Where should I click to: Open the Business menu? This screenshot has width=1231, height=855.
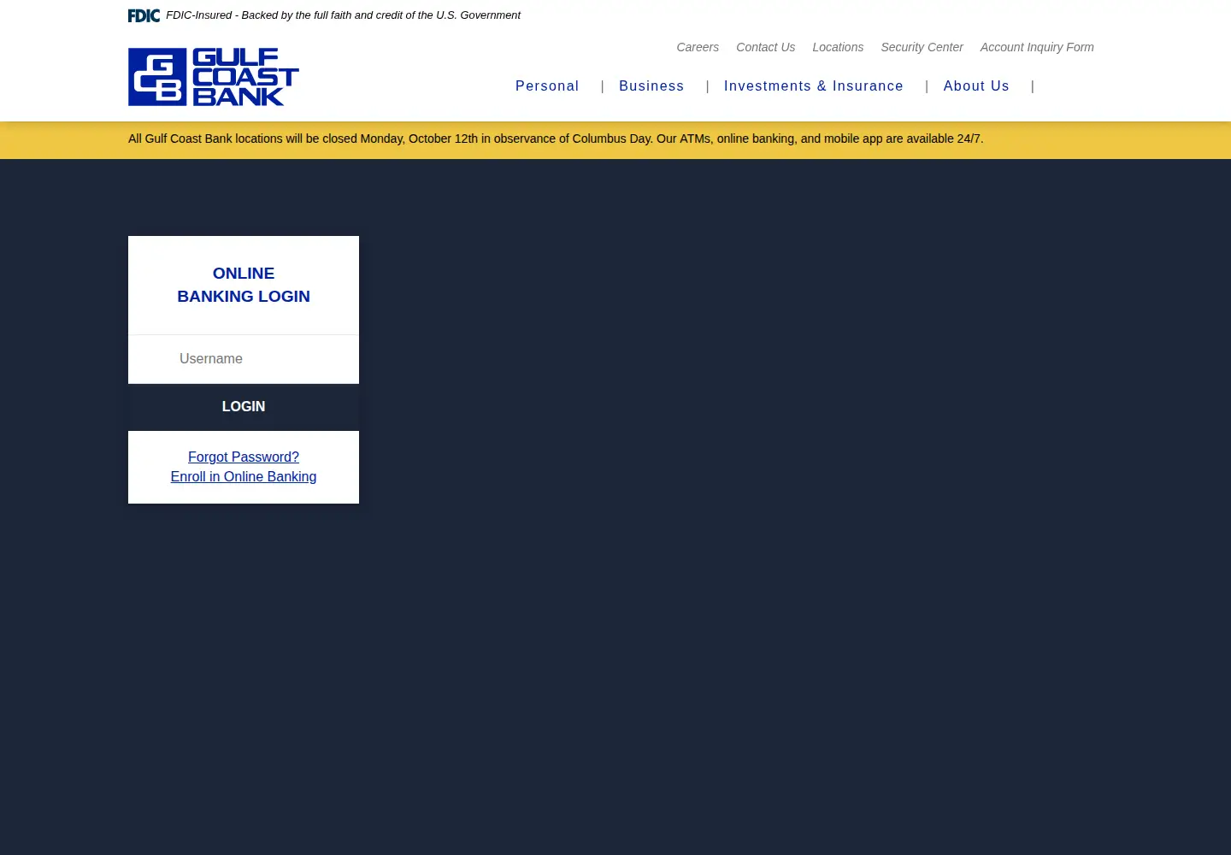[x=651, y=86]
